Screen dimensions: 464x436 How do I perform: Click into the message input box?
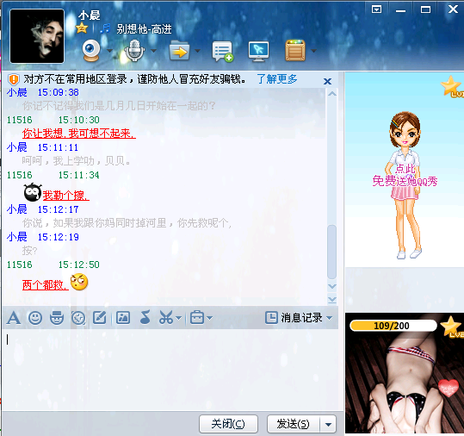[x=170, y=369]
